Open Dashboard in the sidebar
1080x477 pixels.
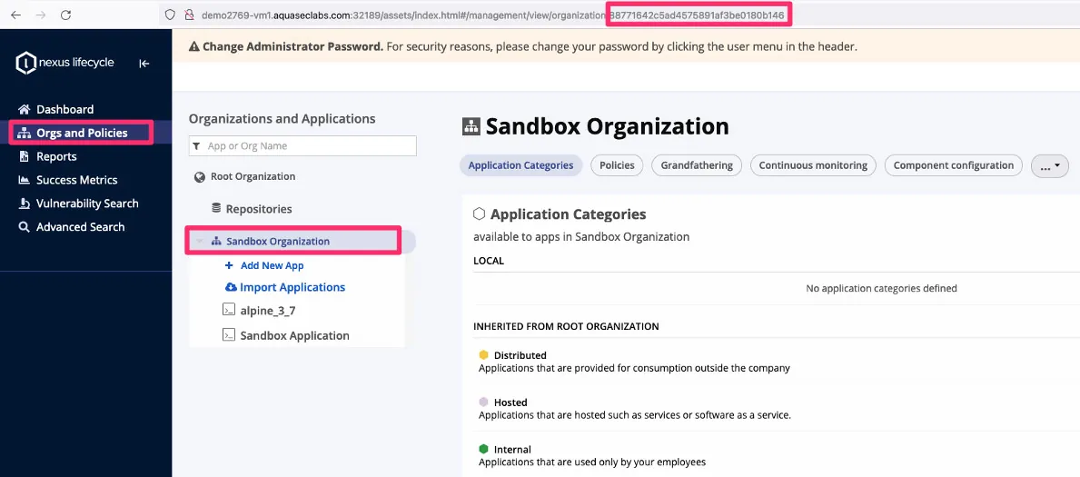point(64,110)
